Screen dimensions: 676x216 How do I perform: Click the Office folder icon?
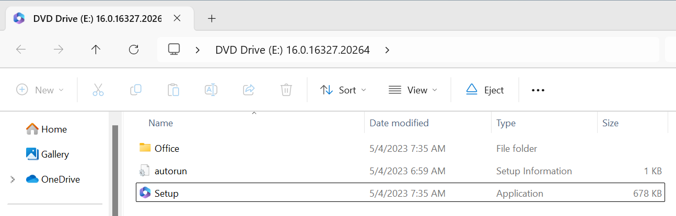point(145,148)
